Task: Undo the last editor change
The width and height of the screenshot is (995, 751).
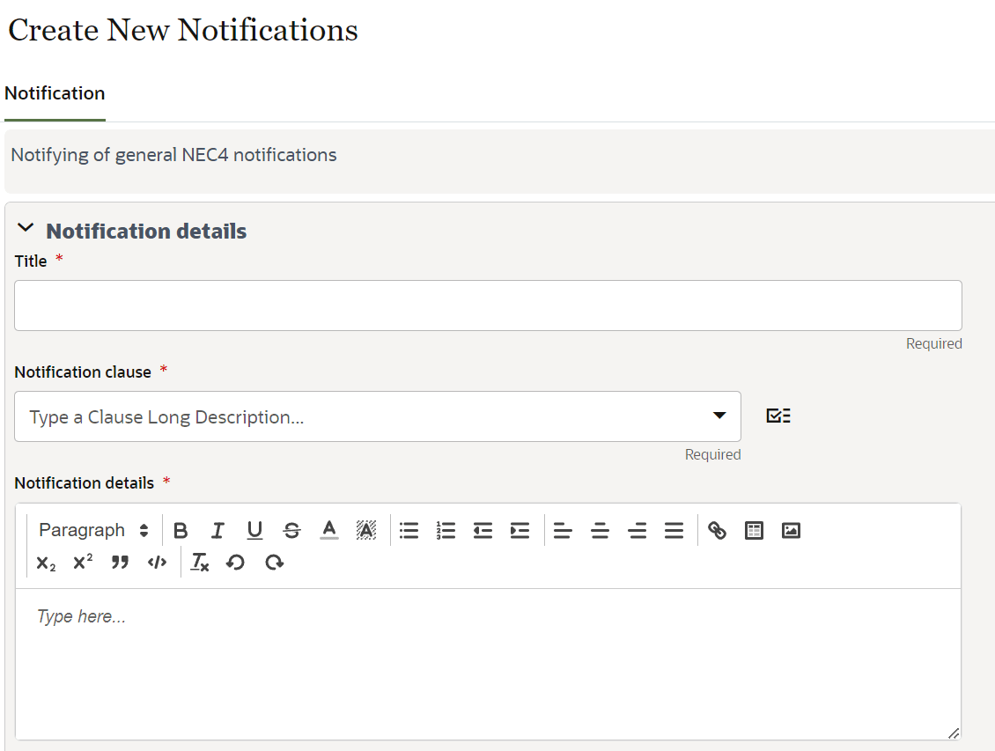Action: click(x=235, y=562)
